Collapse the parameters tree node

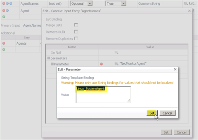tap(49, 58)
